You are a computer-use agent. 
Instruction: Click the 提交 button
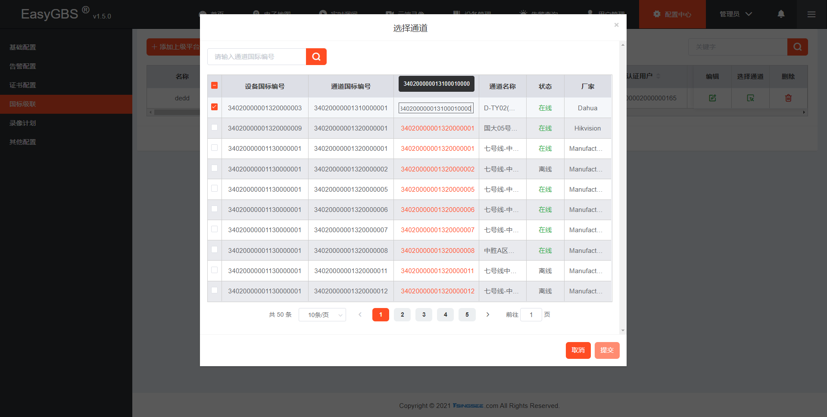607,350
